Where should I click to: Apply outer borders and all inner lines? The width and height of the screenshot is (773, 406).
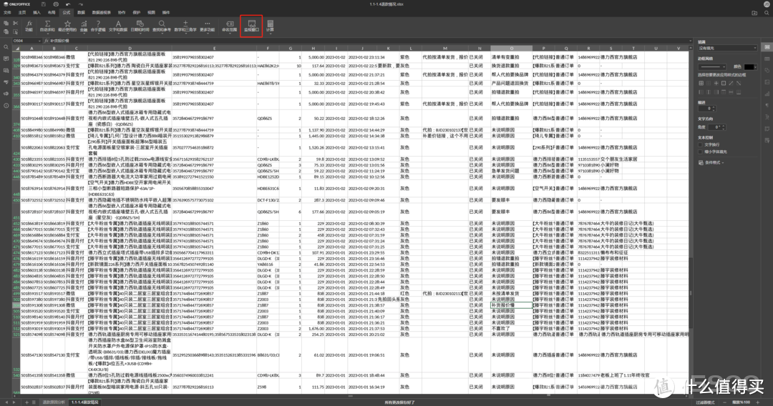click(701, 83)
